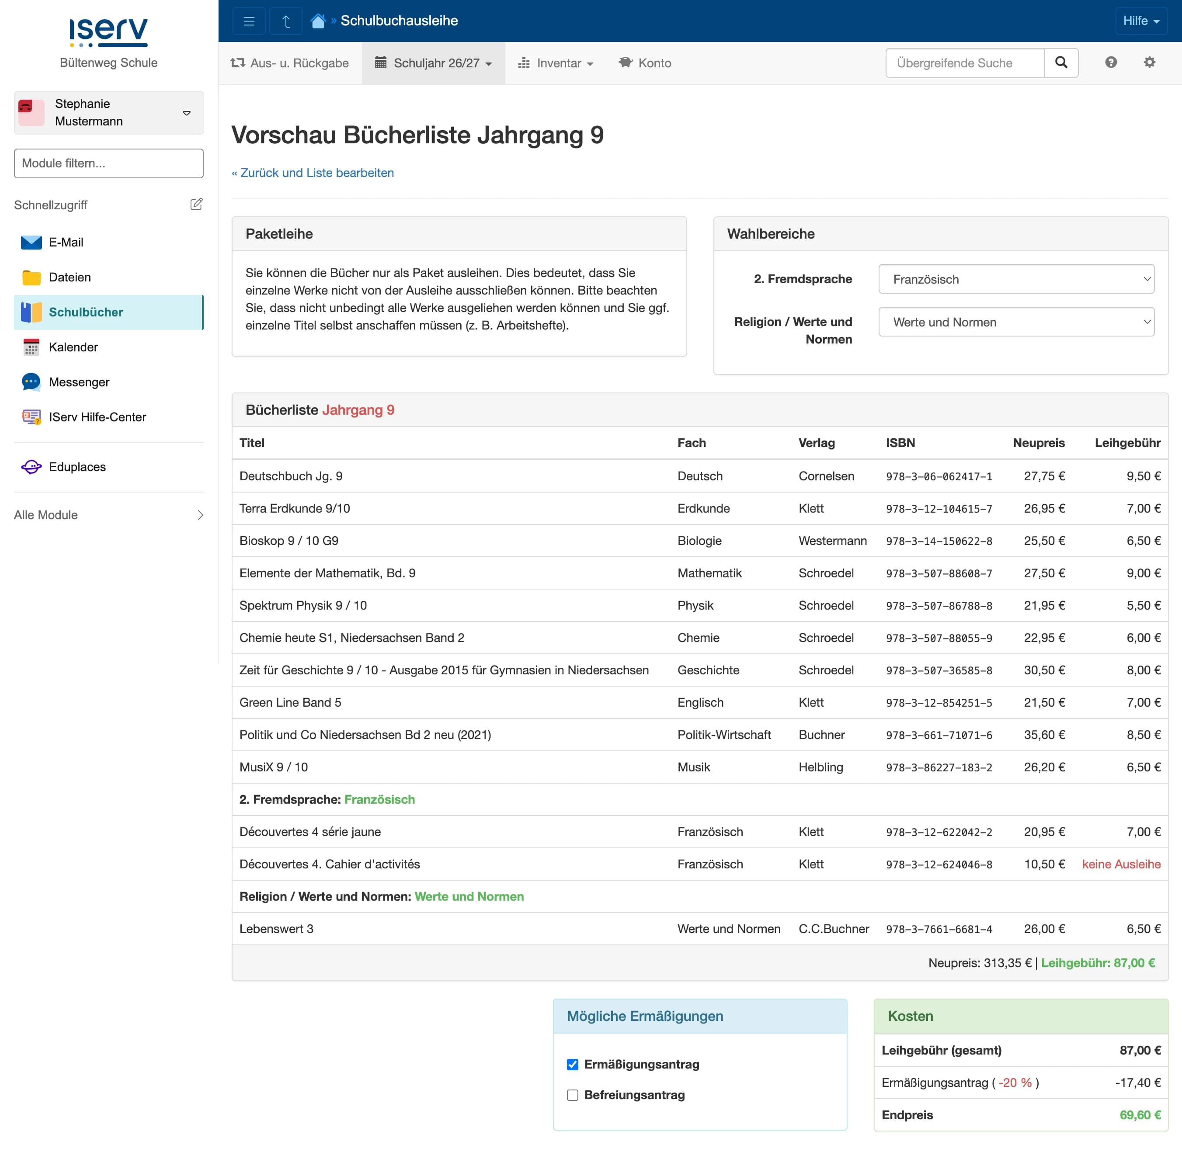Viewport: 1182px width, 1166px height.
Task: Open the Inventar menu
Action: tap(556, 63)
